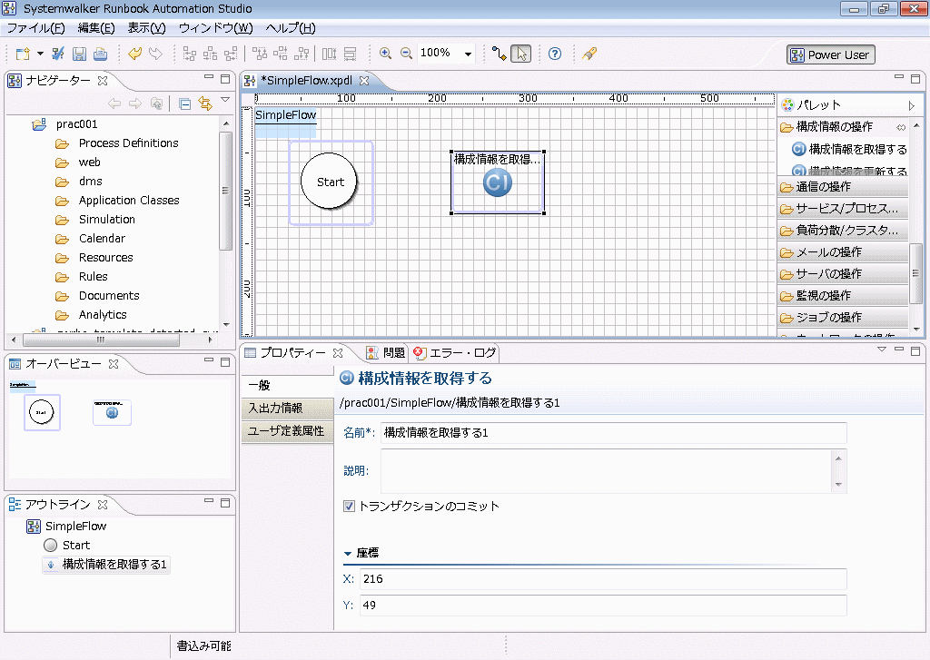This screenshot has height=660, width=930.
Task: Toggle トランザクションのコミット checkbox
Action: (349, 506)
